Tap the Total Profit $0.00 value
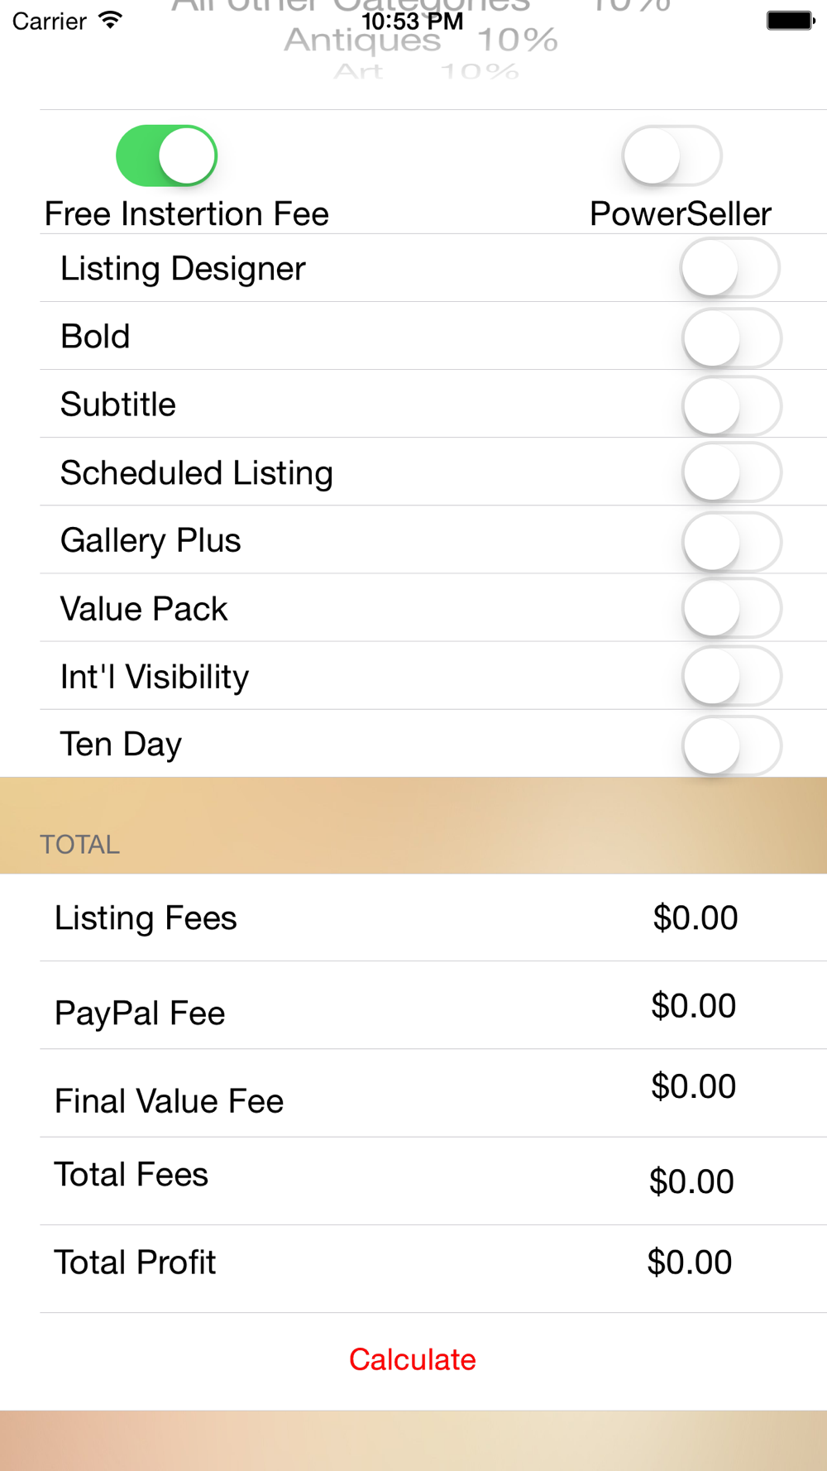 [689, 1262]
